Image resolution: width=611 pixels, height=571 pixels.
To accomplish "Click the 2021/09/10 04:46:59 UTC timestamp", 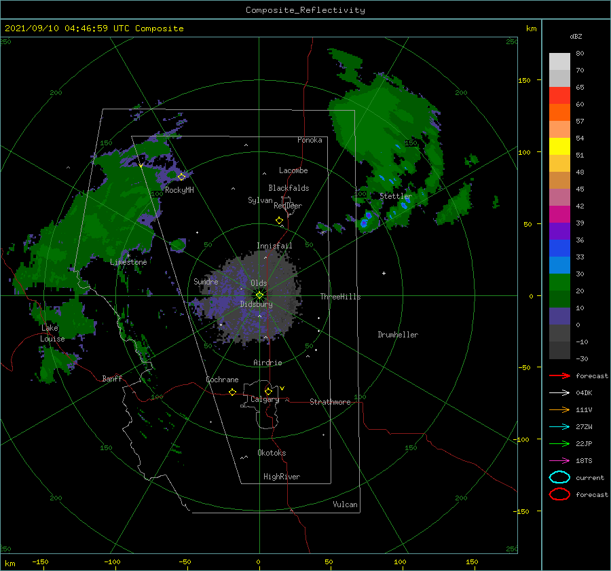I will [67, 29].
